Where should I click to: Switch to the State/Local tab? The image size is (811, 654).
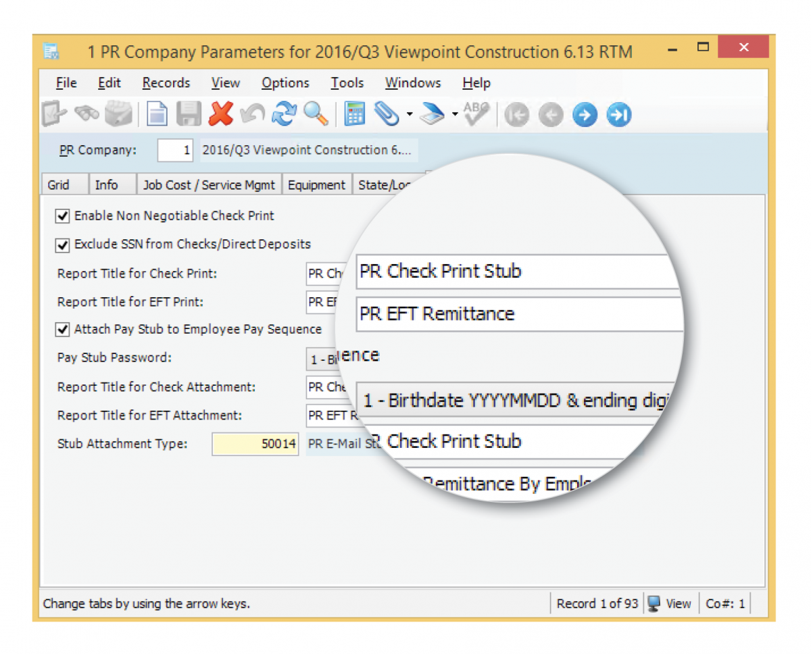pos(387,184)
